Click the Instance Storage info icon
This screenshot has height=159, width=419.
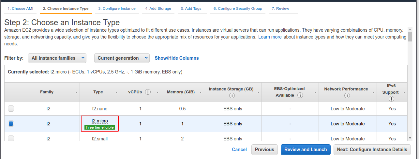coord(232,96)
